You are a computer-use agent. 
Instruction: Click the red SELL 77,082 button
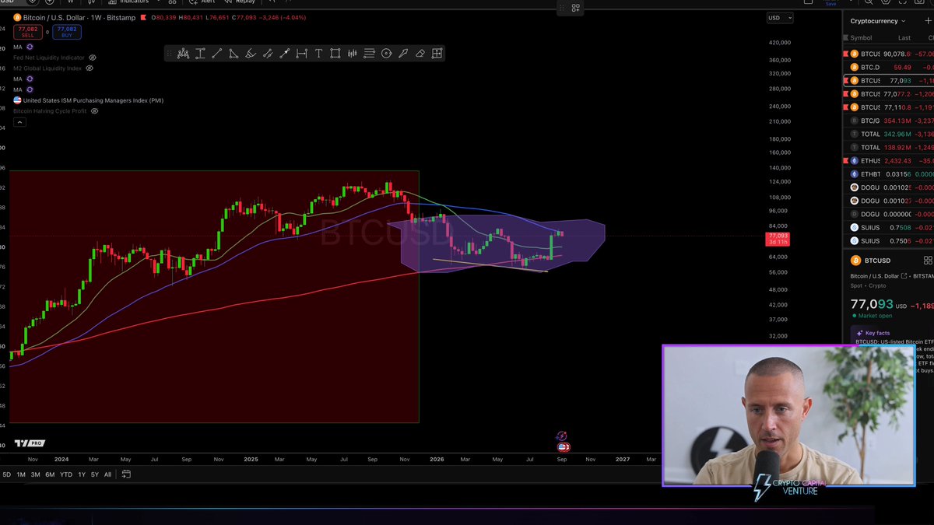pyautogui.click(x=28, y=31)
